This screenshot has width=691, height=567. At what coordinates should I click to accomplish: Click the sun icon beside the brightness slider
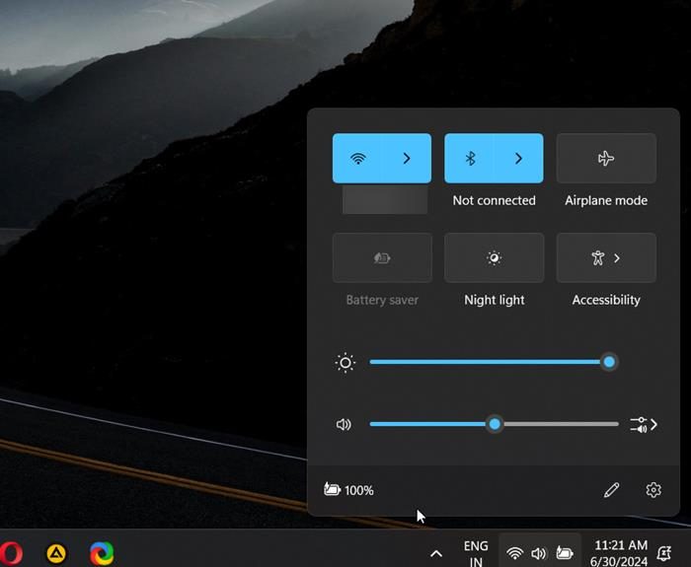[x=345, y=363]
